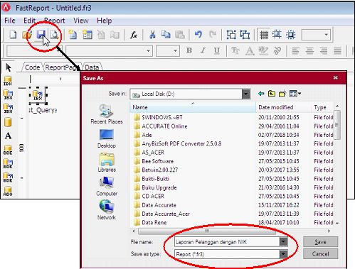
Task: Open the File name dropdown arrow
Action: [x=283, y=242]
